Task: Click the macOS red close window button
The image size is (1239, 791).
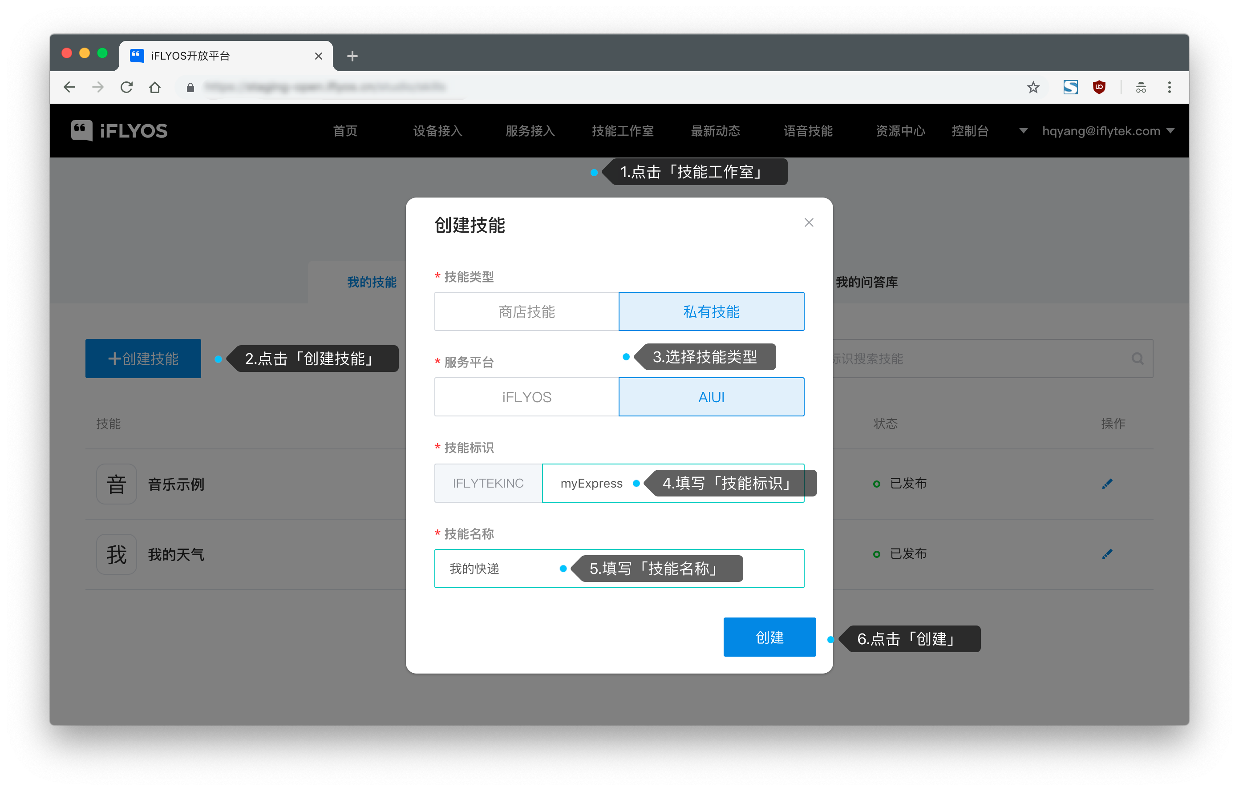Action: (67, 53)
